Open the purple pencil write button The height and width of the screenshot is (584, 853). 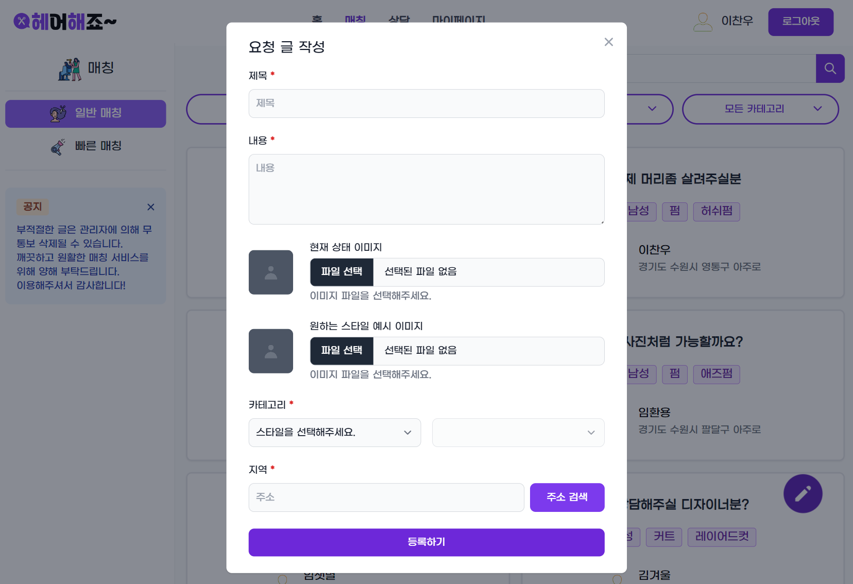coord(802,493)
